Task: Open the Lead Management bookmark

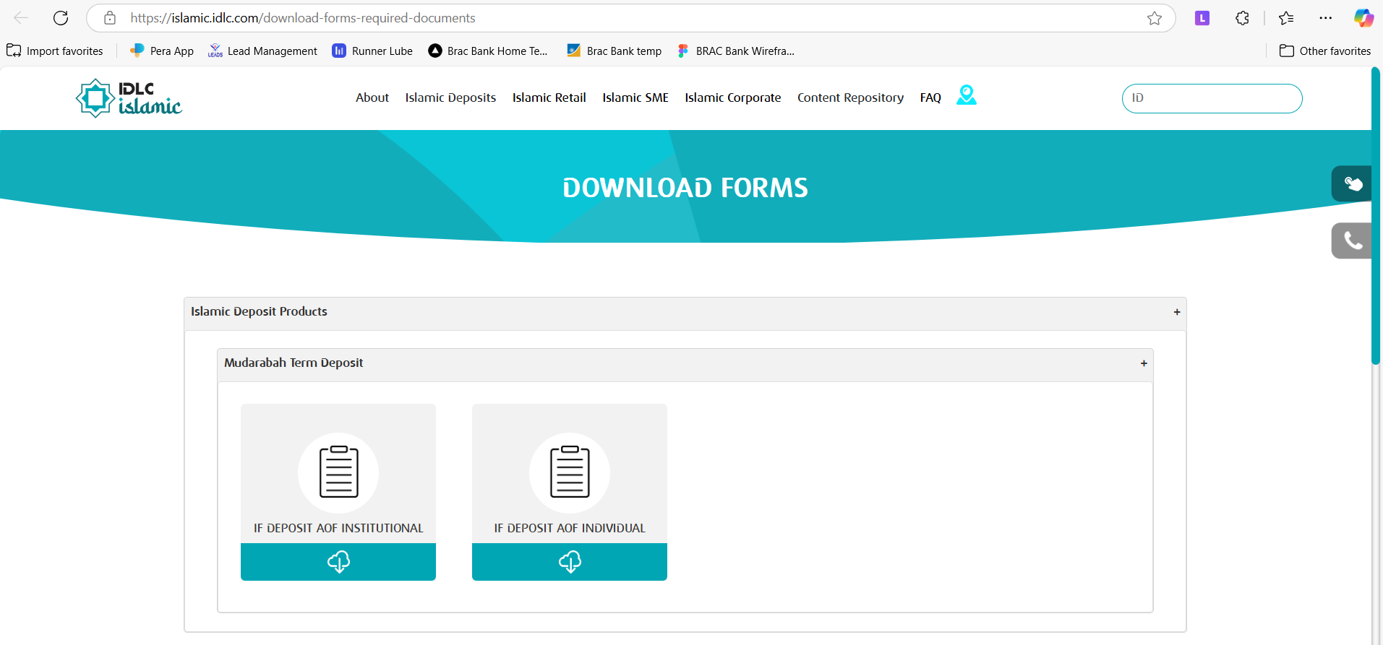Action: tap(262, 51)
